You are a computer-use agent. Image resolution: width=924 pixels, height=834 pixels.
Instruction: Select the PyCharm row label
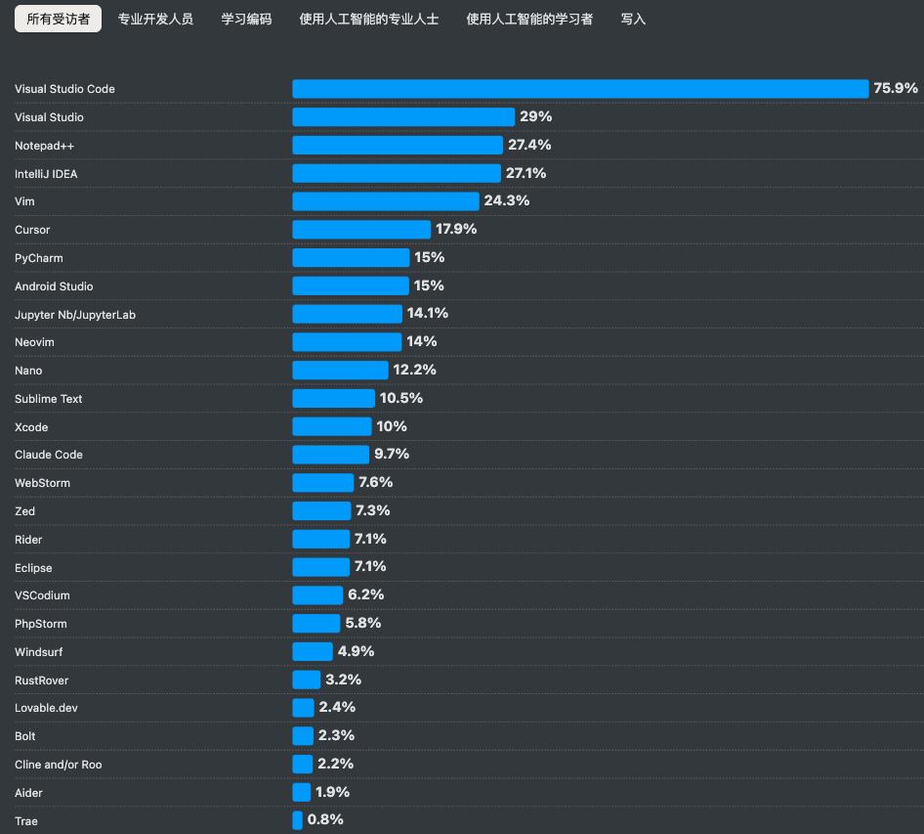[x=39, y=257]
